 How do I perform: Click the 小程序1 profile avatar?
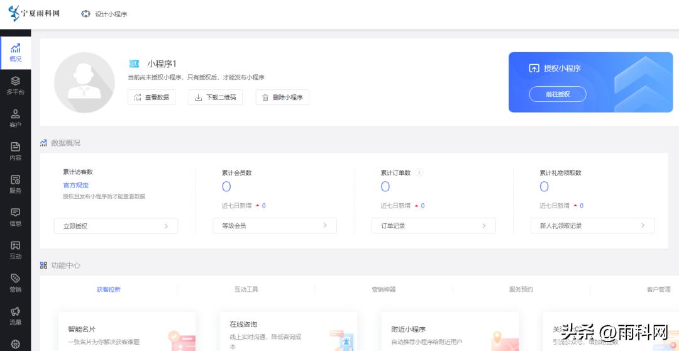(84, 82)
